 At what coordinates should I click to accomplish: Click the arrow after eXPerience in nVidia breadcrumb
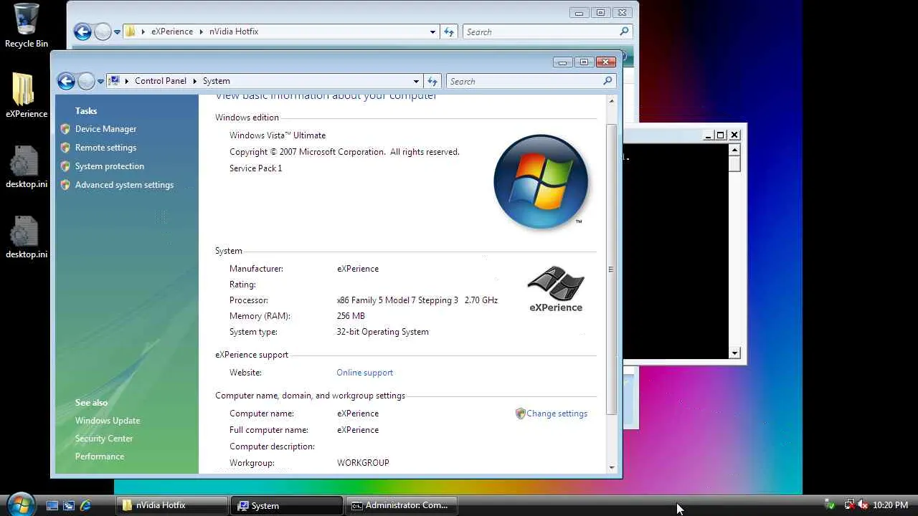coord(202,32)
